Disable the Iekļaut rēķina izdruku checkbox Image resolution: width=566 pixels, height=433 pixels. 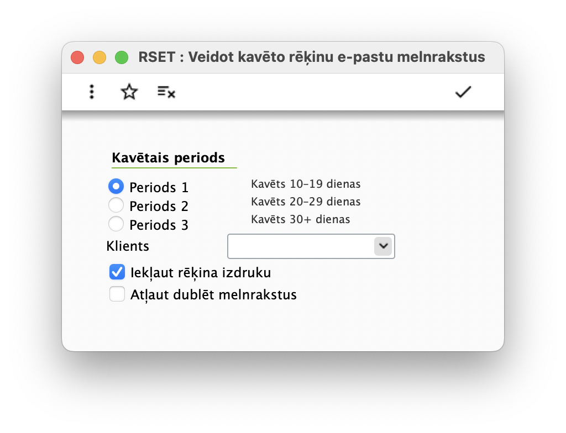point(117,272)
